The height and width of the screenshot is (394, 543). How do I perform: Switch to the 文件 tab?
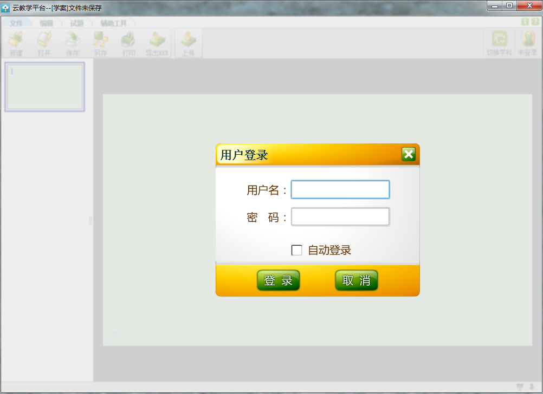[x=16, y=23]
